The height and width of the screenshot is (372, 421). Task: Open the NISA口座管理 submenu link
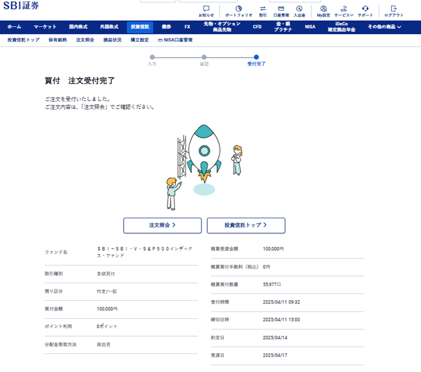click(x=175, y=40)
